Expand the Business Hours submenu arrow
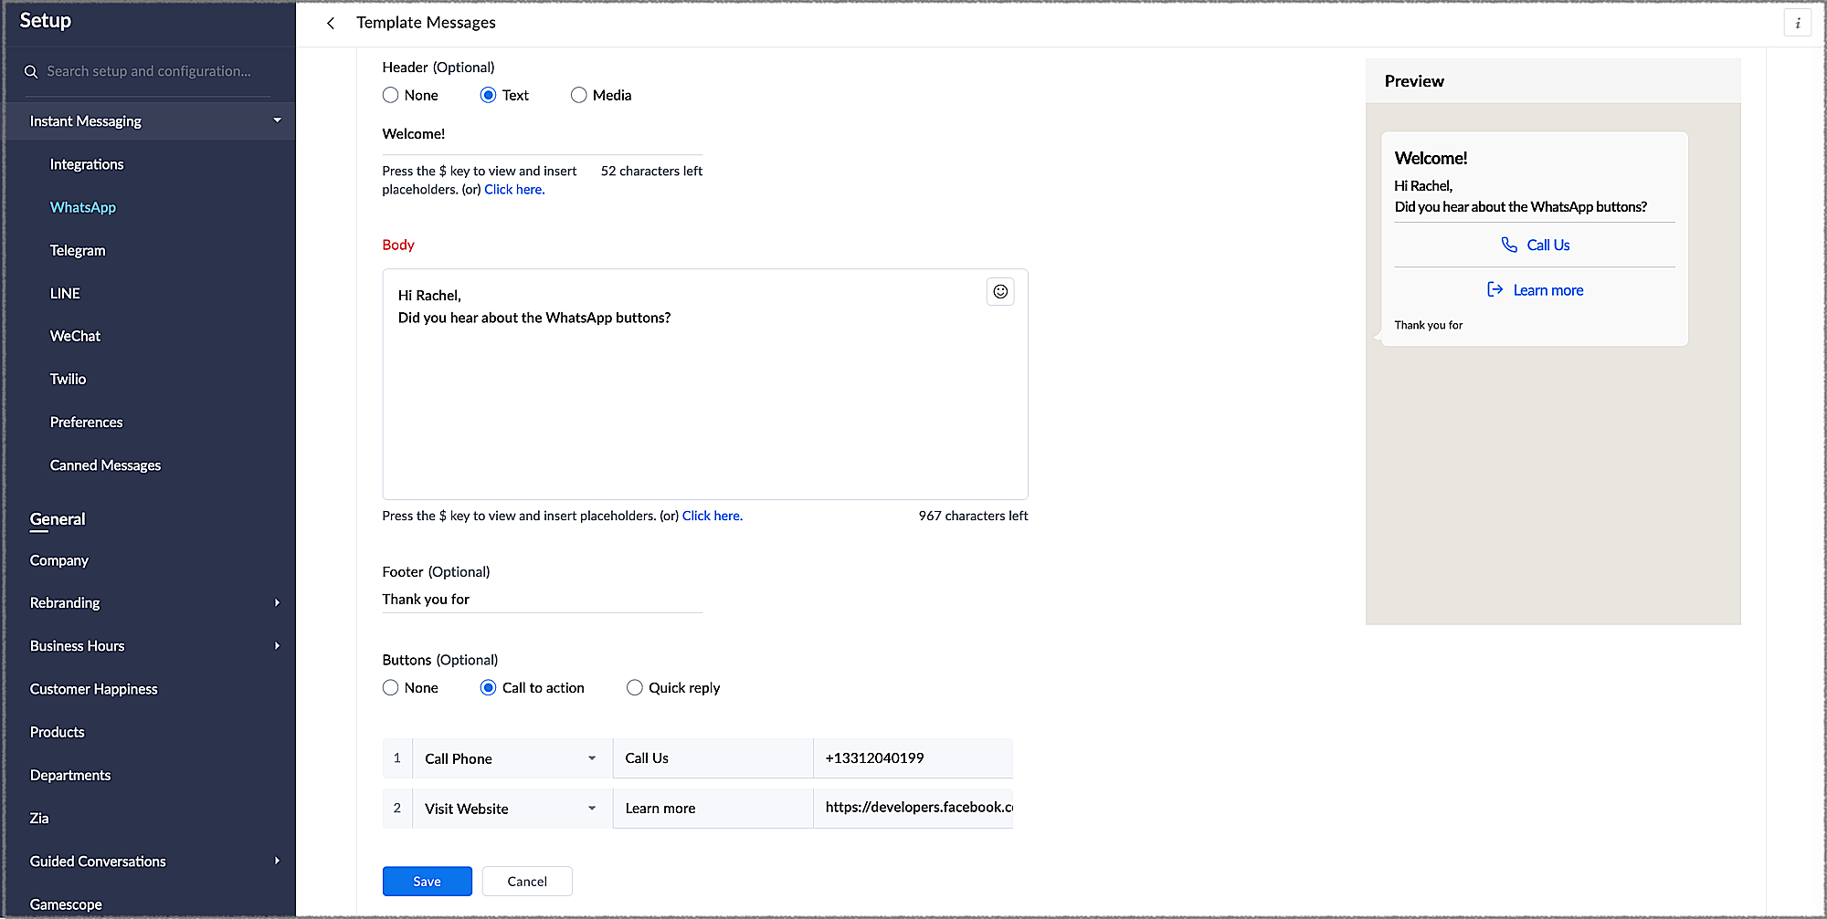The image size is (1827, 919). pos(277,645)
